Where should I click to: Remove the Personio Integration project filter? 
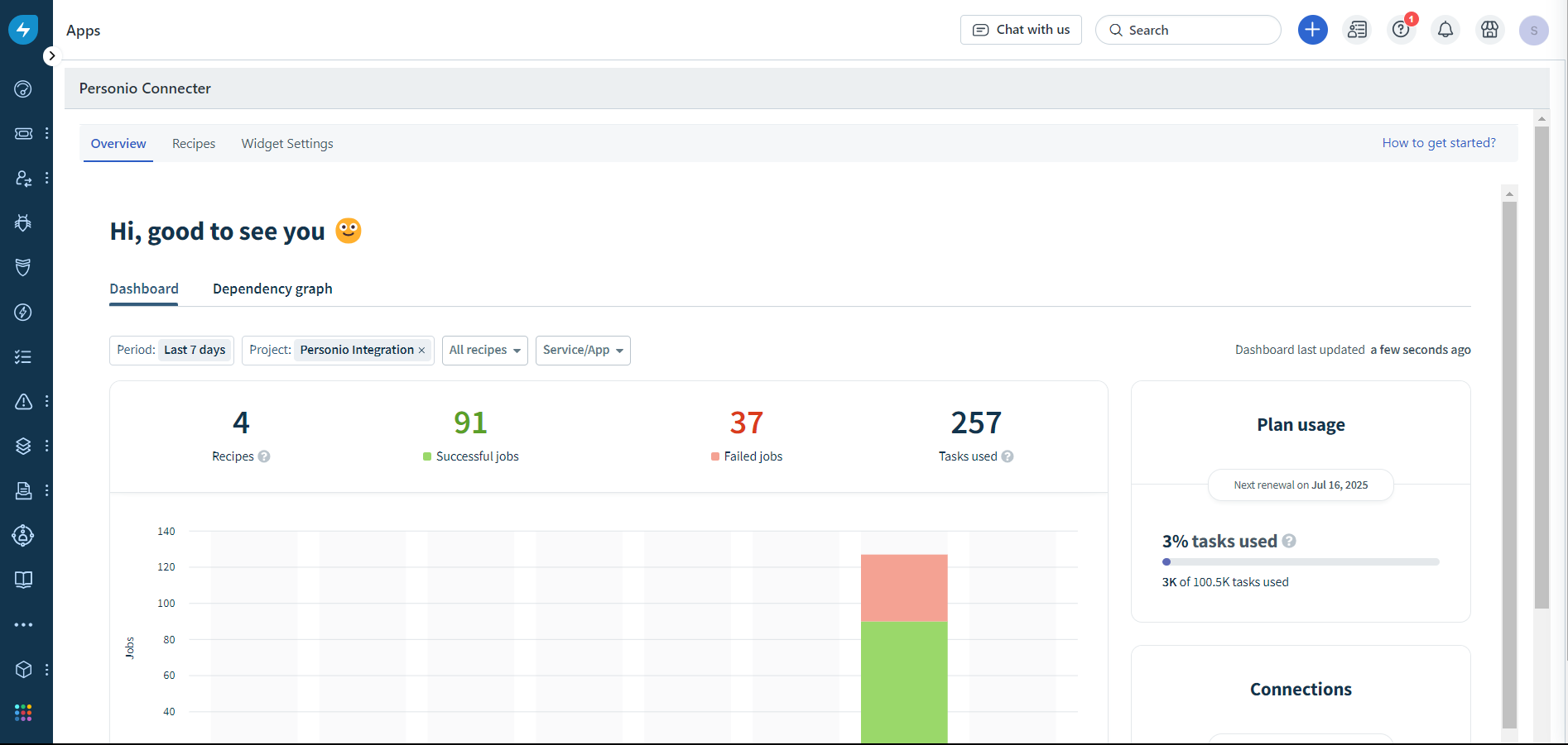click(x=421, y=351)
